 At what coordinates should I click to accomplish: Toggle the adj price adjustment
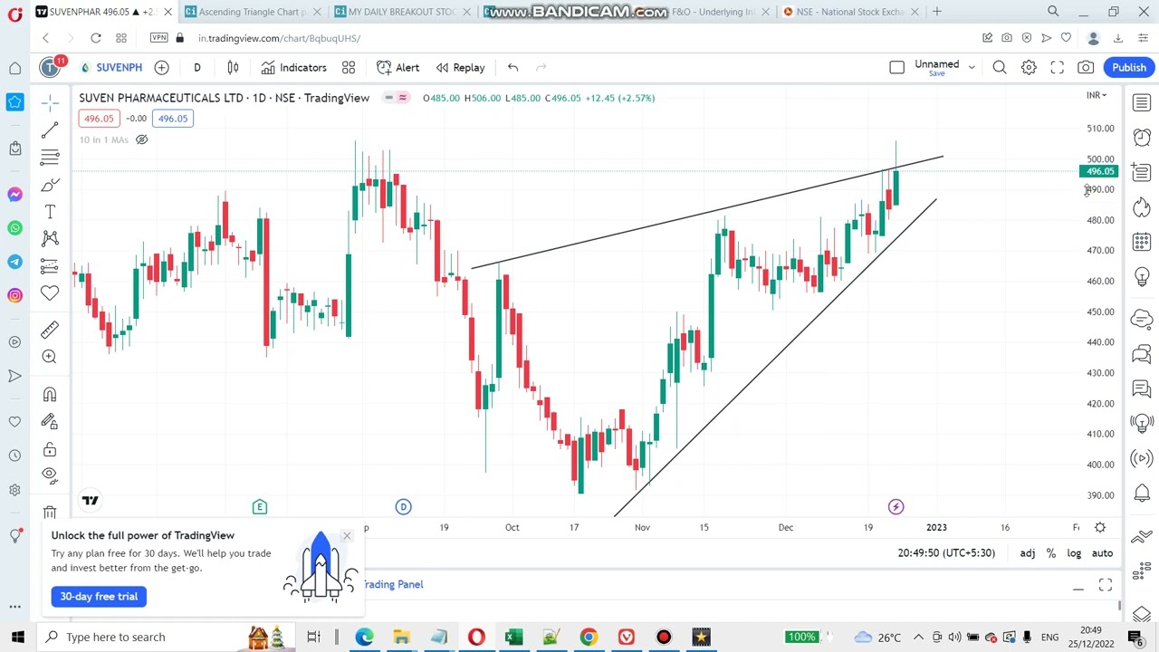point(1028,553)
